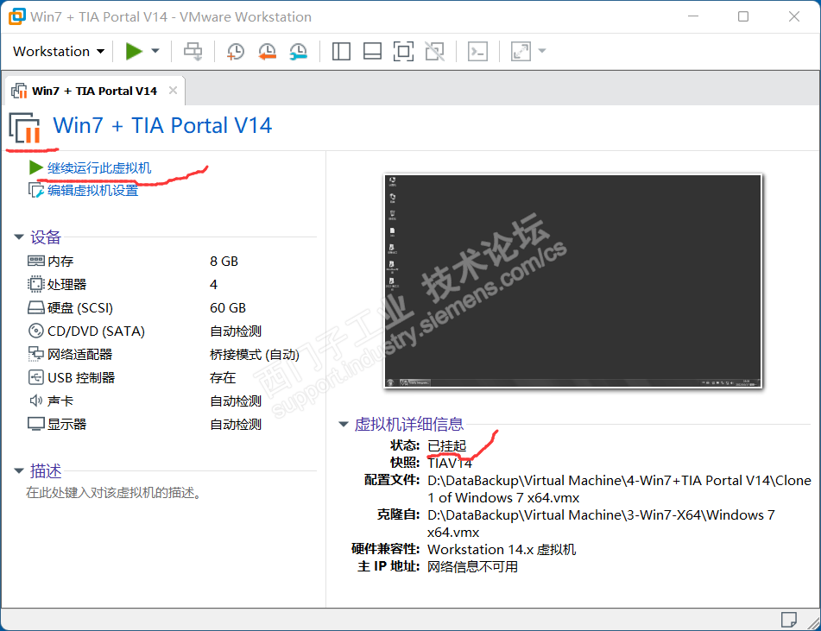Click the green power-on play button
Viewport: 821px width, 631px height.
point(134,51)
